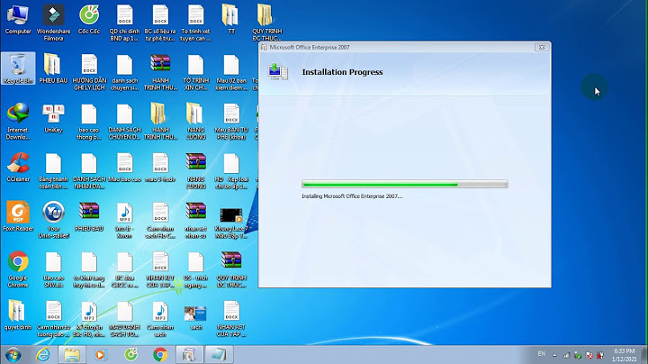Image resolution: width=648 pixels, height=364 pixels.
Task: Open Cốc Cốc from the taskbar
Action: coord(131,354)
